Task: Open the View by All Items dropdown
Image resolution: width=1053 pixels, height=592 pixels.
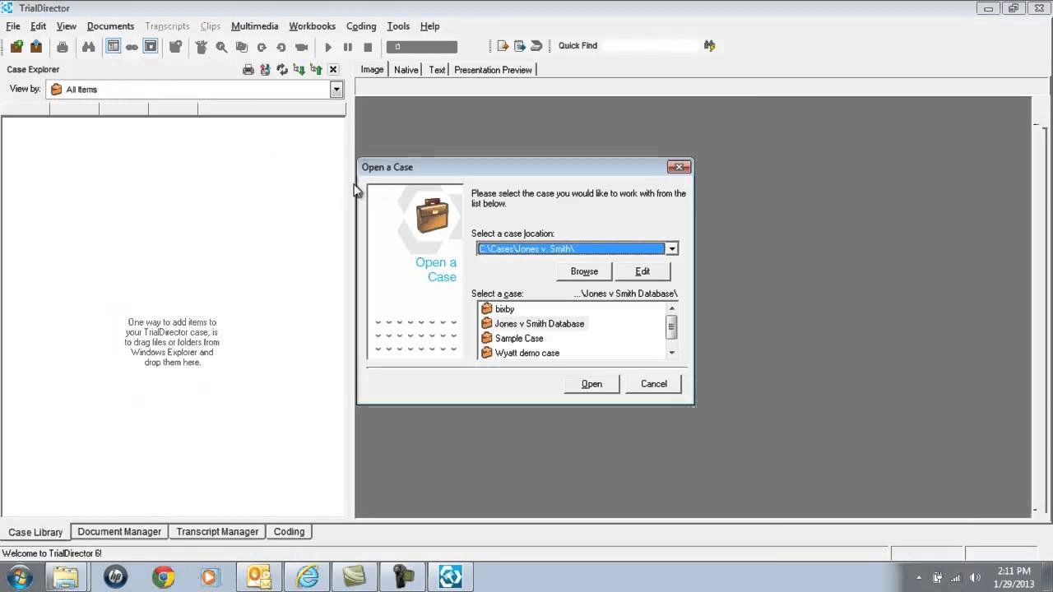Action: coord(336,90)
